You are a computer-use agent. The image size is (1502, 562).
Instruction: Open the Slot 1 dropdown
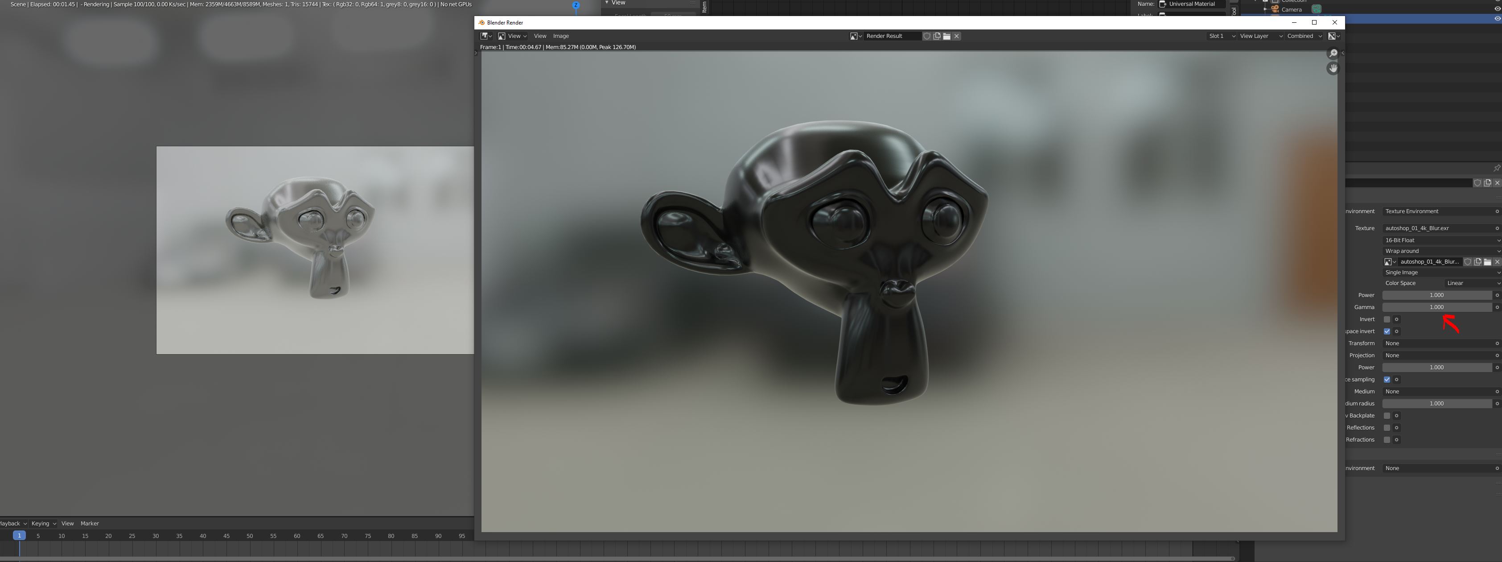click(x=1221, y=36)
